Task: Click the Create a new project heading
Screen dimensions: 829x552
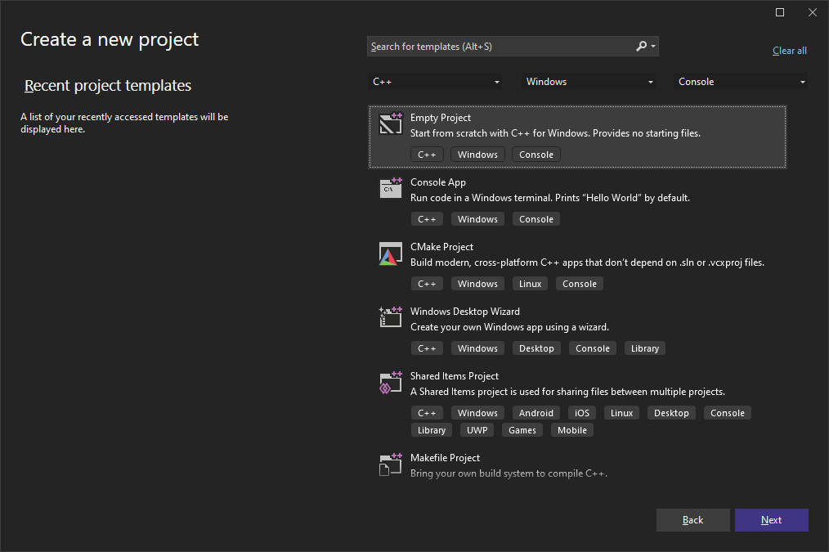Action: click(x=110, y=39)
